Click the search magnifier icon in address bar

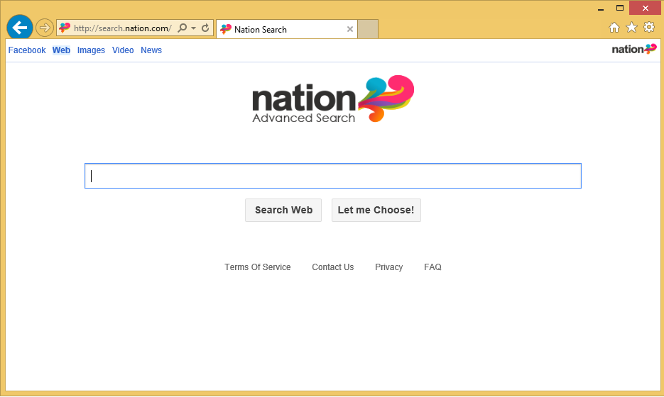tap(183, 28)
